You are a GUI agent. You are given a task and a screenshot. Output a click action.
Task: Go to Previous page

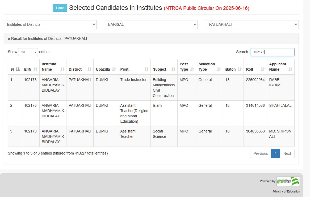pos(261,153)
